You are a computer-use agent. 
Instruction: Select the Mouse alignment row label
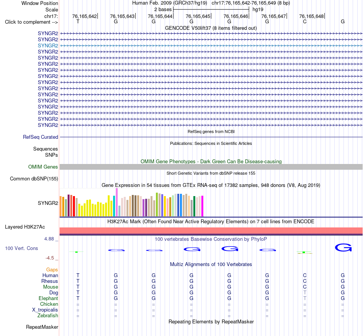[x=50, y=287]
